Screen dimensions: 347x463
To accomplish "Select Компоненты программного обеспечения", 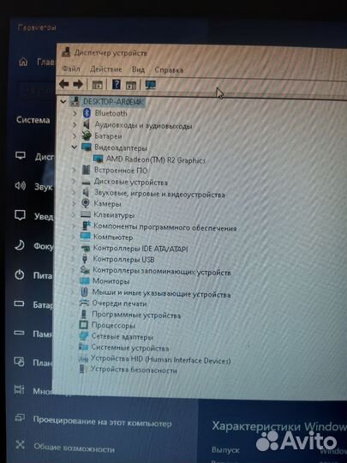I will tap(165, 228).
